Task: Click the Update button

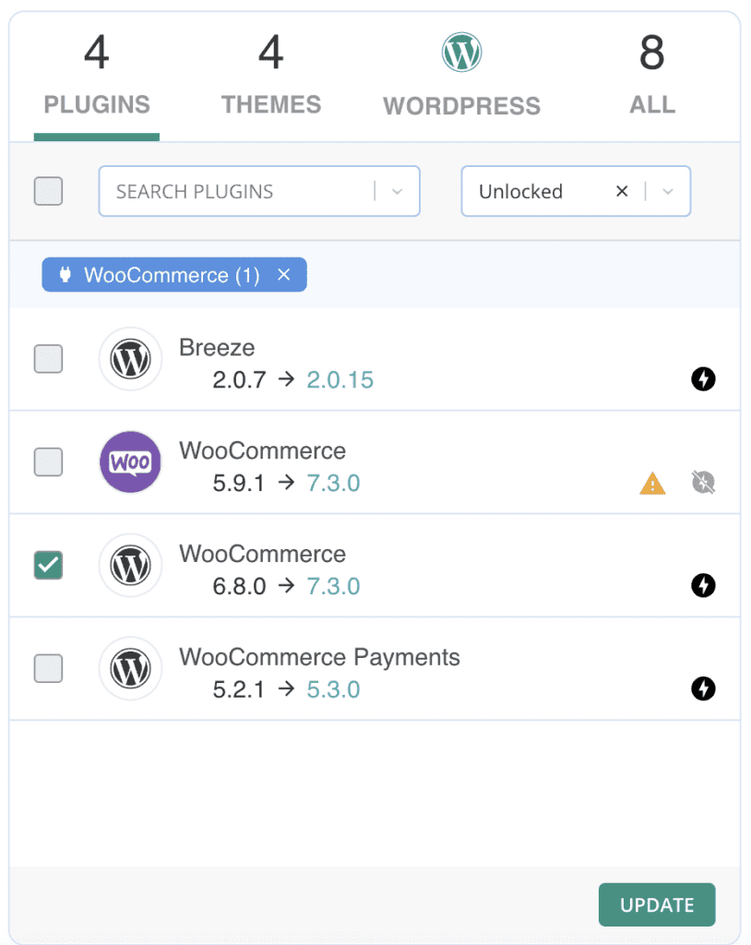Action: tap(657, 904)
